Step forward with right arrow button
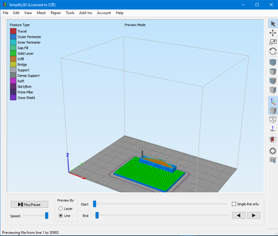 [253, 215]
